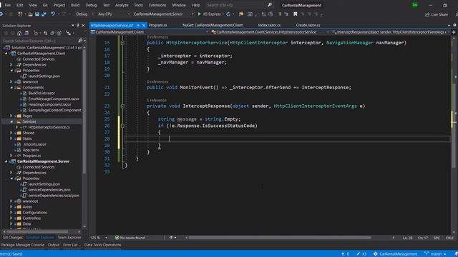Viewport: 458px width, 257px height.
Task: Open the CarRentalManagement.Client project navigation dropdown
Action: 150,32
